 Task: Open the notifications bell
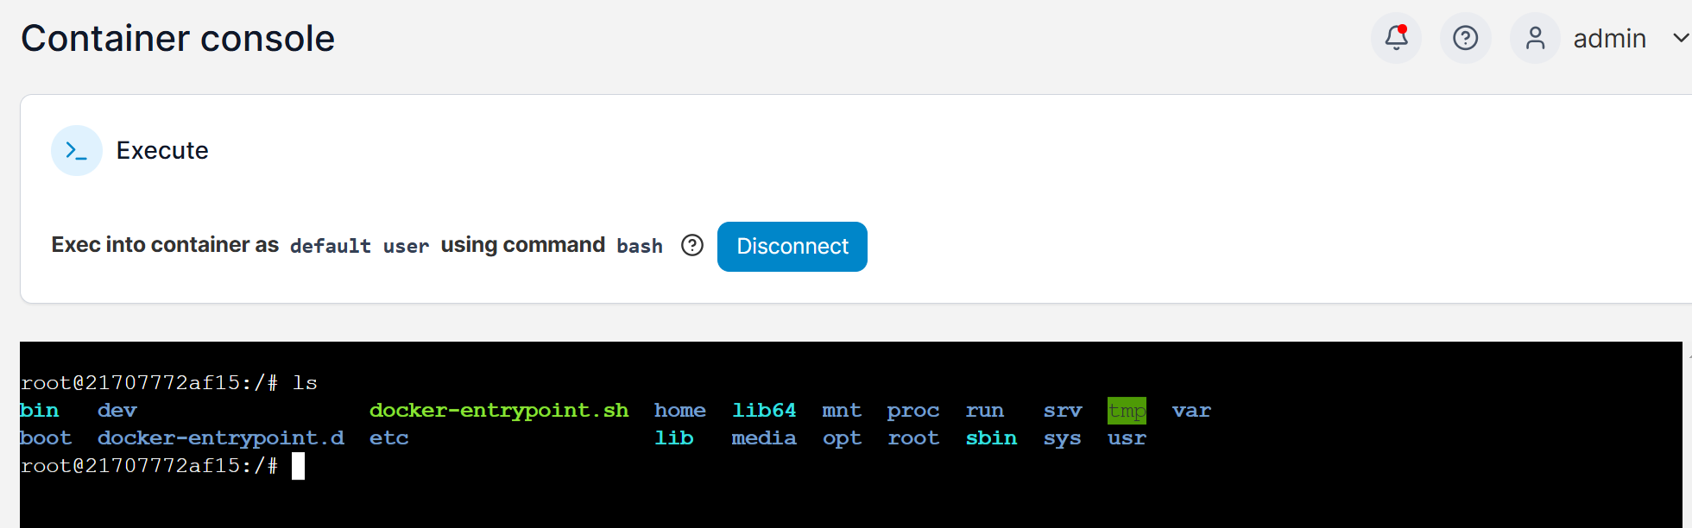[1396, 38]
